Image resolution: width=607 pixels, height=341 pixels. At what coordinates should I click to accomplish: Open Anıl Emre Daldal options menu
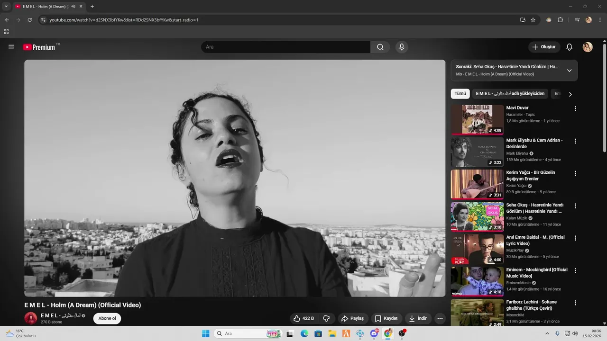pyautogui.click(x=575, y=238)
